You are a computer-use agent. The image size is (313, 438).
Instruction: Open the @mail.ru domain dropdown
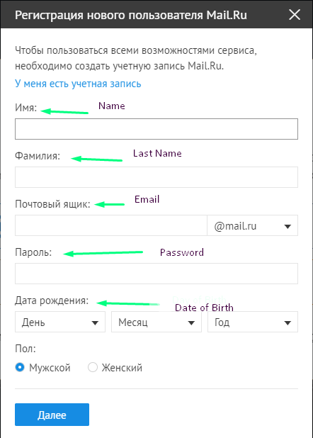(x=252, y=225)
